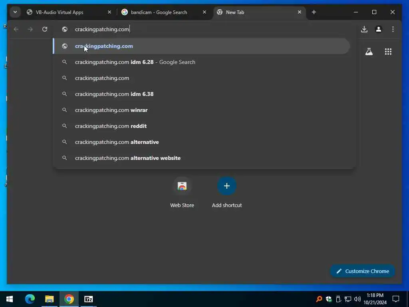Viewport: 409px width, 307px height.
Task: Launch Microsoft Edge from taskbar
Action: (x=30, y=299)
